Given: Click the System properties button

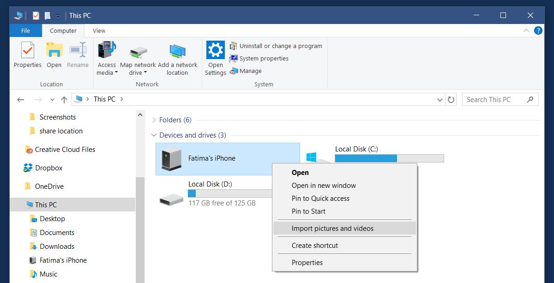Looking at the screenshot, I should click(x=259, y=58).
